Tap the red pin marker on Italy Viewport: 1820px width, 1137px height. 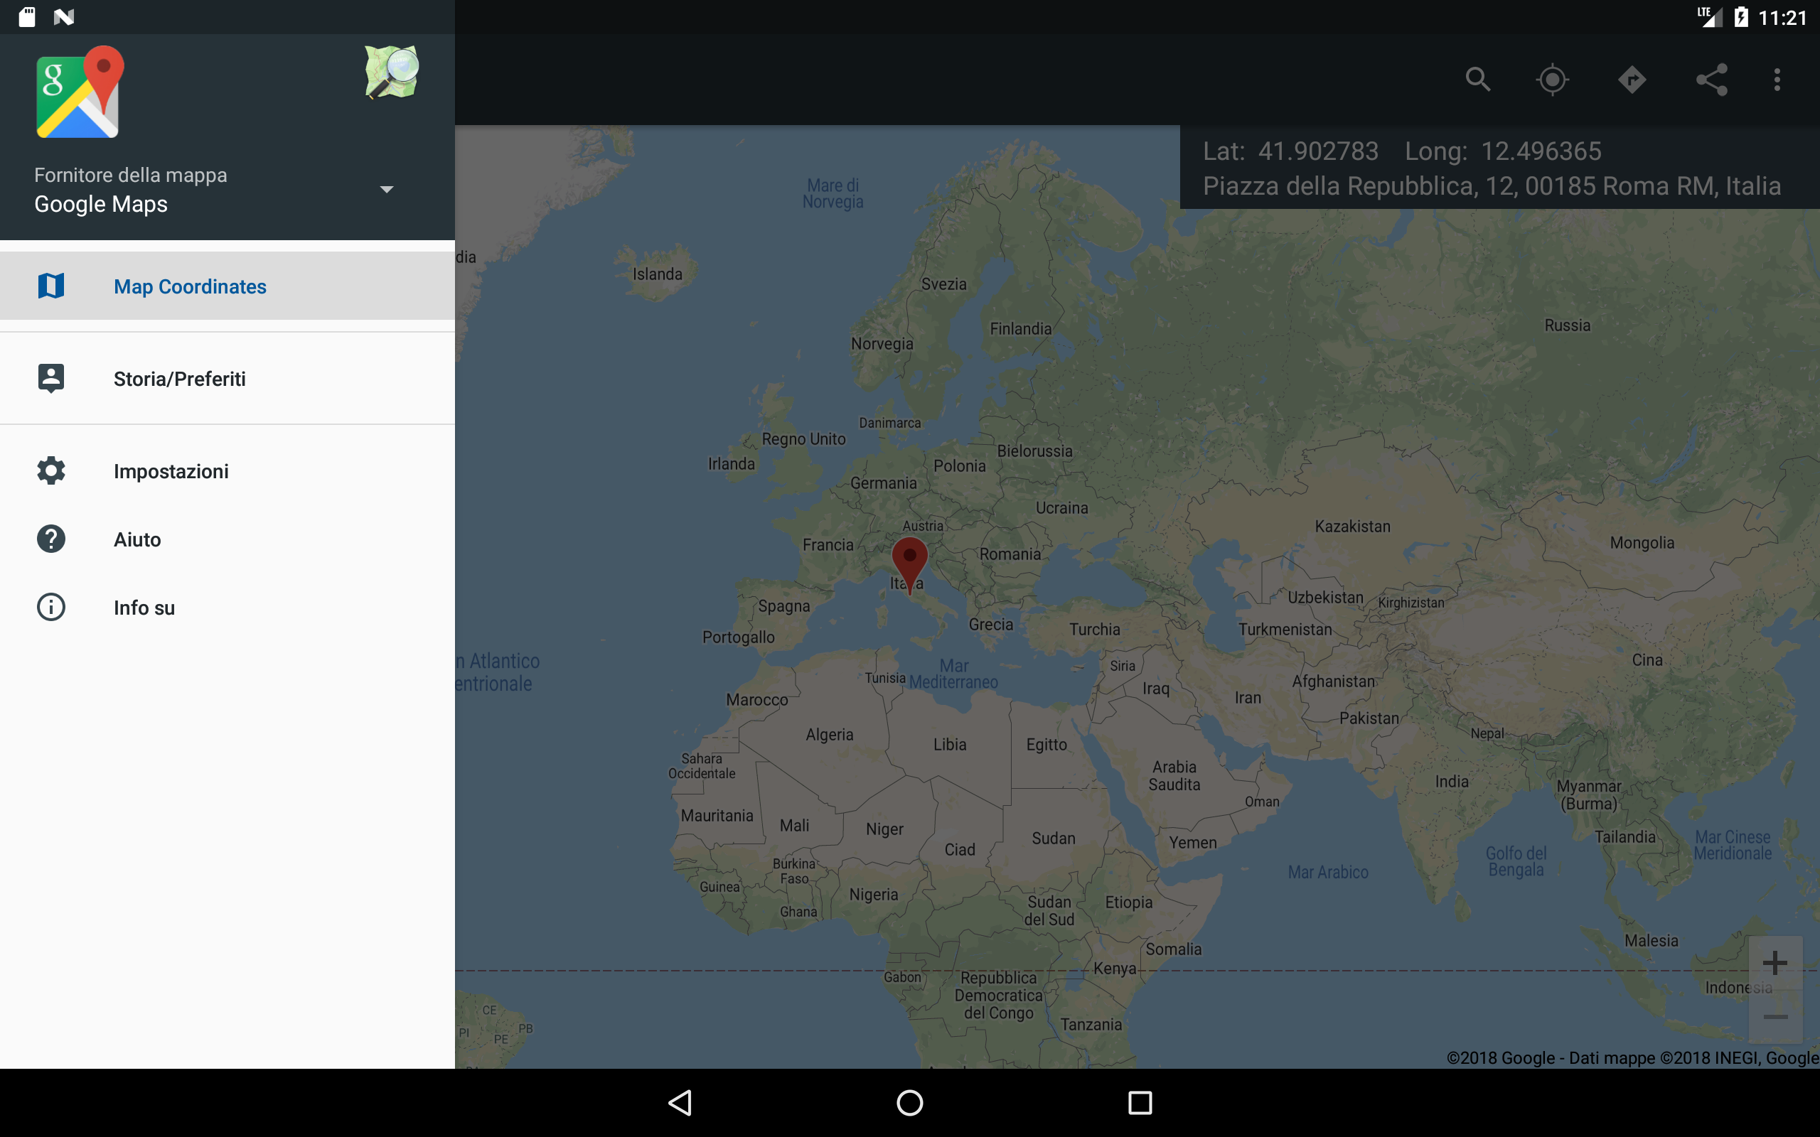point(909,566)
